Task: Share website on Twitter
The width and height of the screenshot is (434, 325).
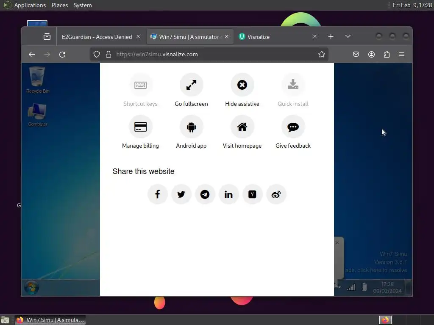Action: (x=181, y=194)
